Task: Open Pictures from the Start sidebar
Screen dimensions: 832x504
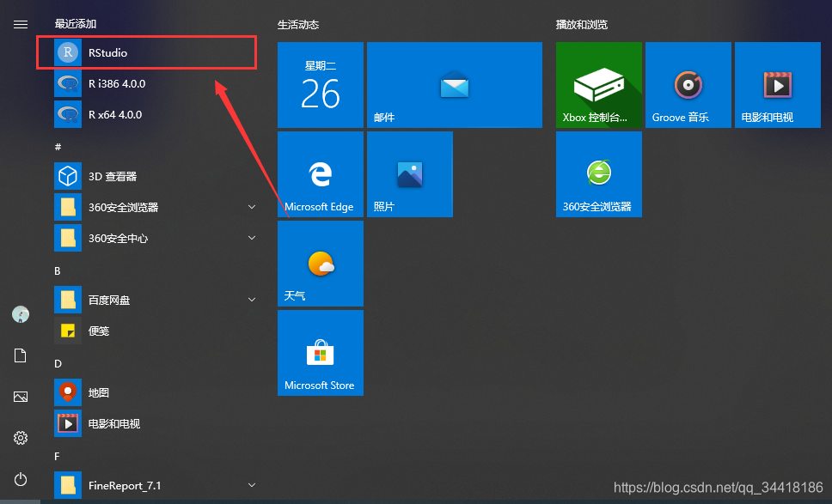Action: pos(20,397)
